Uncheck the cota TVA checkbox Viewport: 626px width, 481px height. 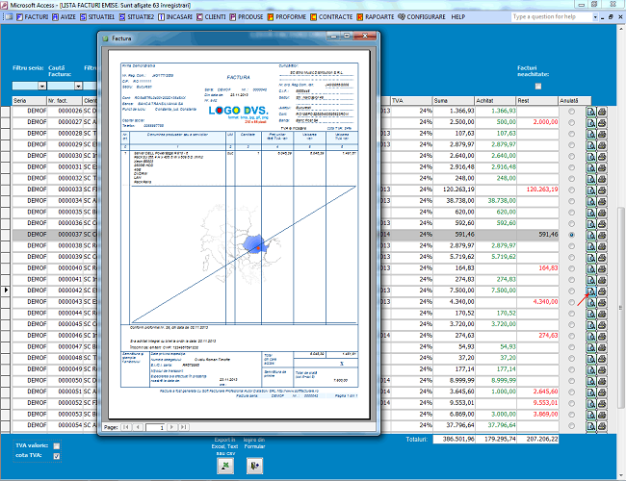pos(57,456)
